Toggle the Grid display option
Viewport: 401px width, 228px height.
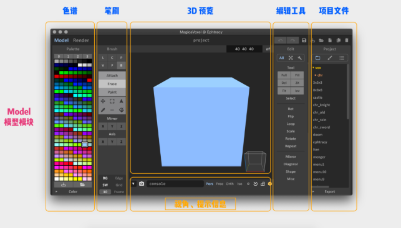(119, 185)
